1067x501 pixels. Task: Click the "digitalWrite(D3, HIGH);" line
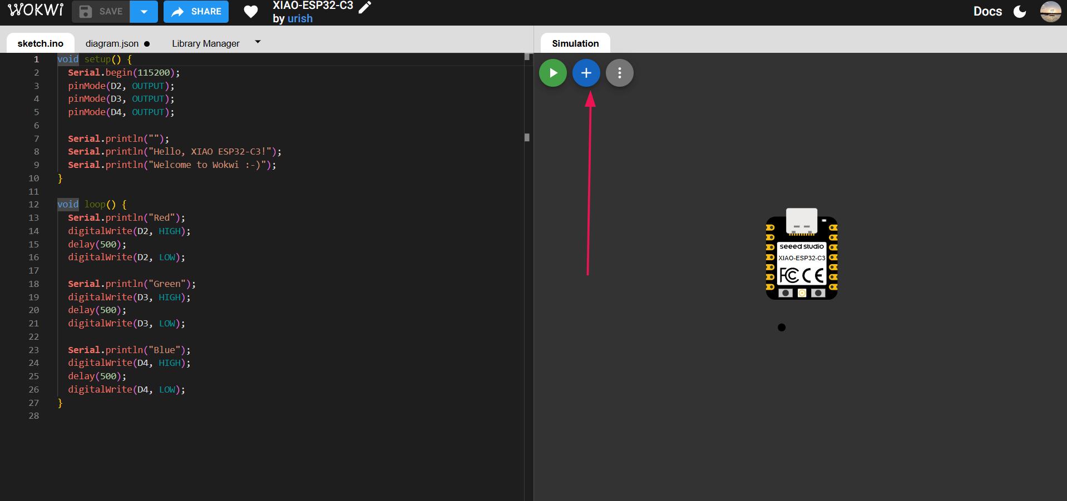[x=129, y=297]
